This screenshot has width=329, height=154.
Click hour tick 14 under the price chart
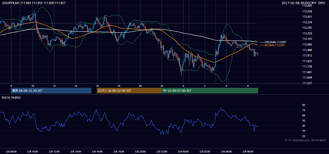click(76, 85)
